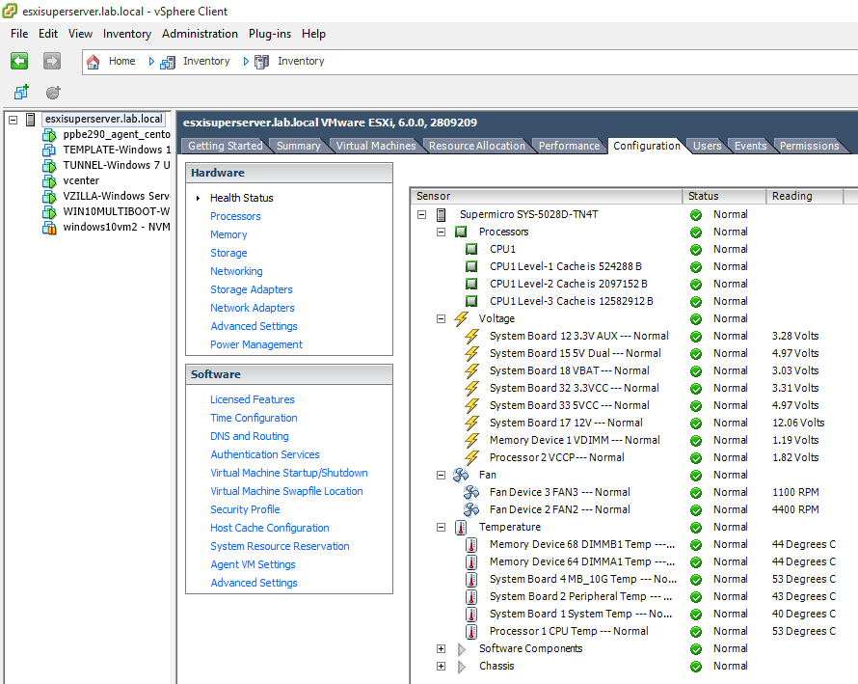Click the 4400 RPM reading
Viewport: 858px width, 684px height.
click(795, 509)
